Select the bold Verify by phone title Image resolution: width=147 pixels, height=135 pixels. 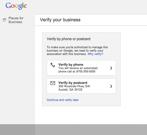(71, 65)
